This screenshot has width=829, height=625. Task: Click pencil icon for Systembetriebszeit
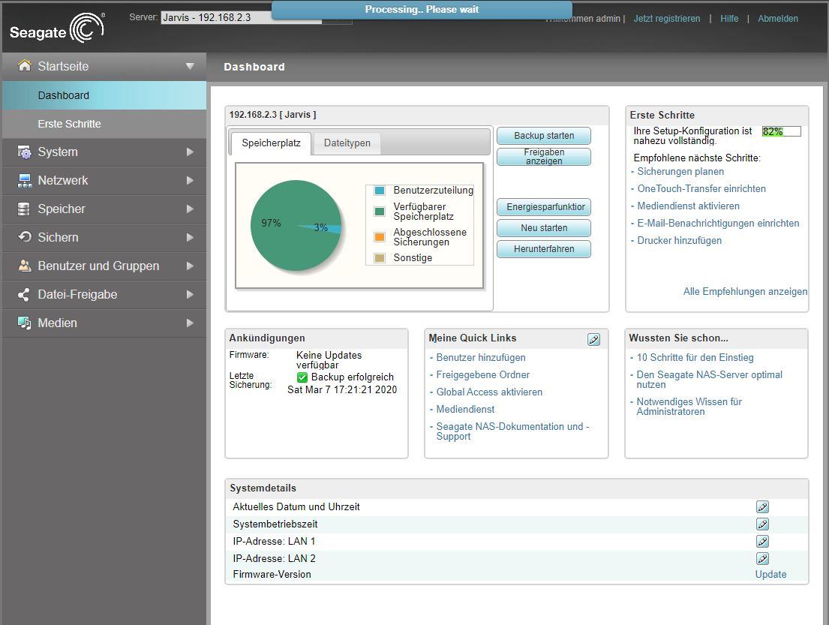click(x=762, y=524)
